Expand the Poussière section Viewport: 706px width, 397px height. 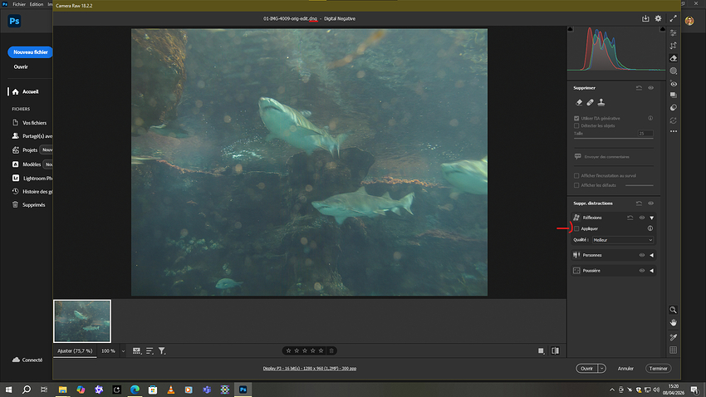[x=652, y=271]
